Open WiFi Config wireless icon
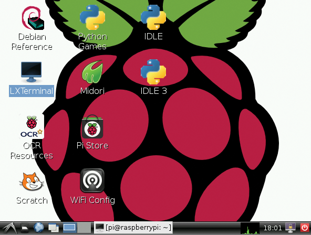The height and width of the screenshot is (235, 311). pos(92,180)
